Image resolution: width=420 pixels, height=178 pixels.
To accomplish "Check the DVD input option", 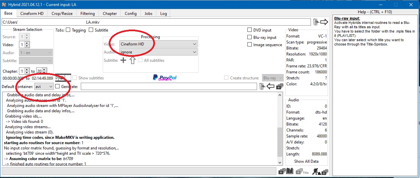I will [x=249, y=30].
